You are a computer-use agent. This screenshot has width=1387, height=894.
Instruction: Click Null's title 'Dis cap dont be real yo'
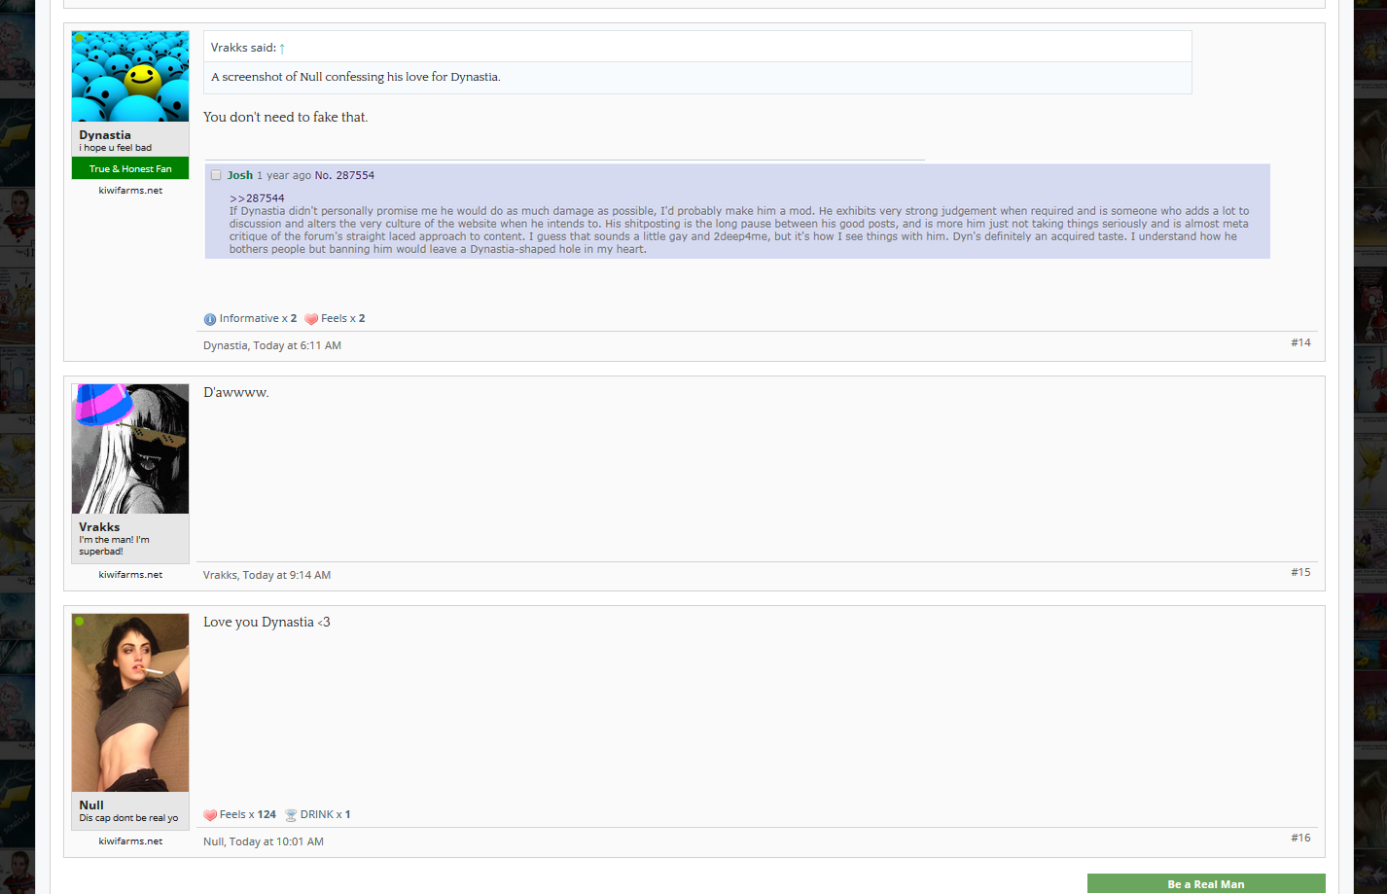click(x=128, y=818)
